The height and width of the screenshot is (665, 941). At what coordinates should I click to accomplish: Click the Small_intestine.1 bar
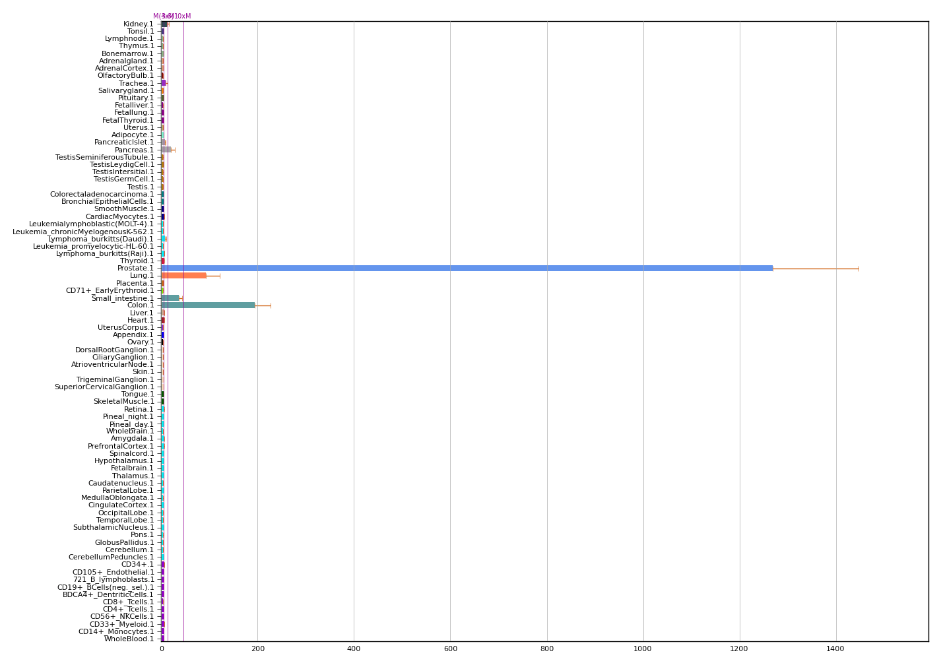pos(170,298)
